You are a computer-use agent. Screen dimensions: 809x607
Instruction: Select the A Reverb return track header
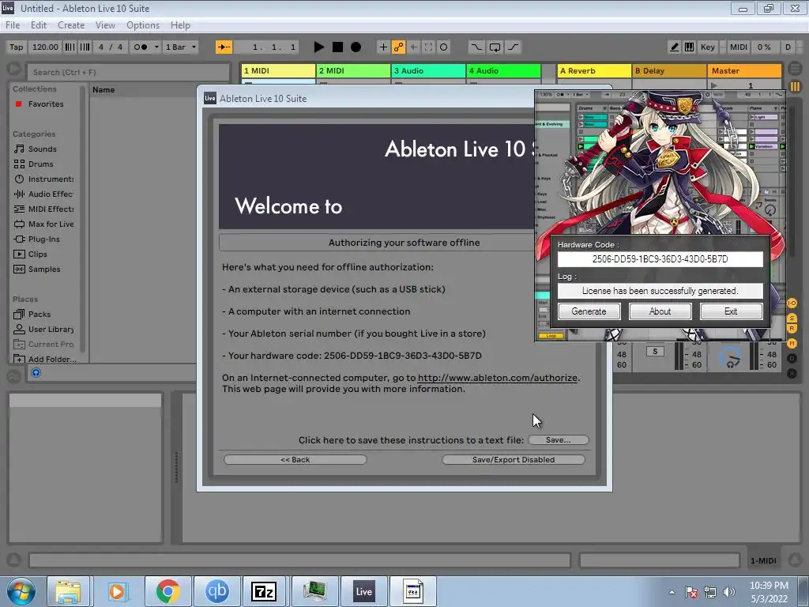594,70
